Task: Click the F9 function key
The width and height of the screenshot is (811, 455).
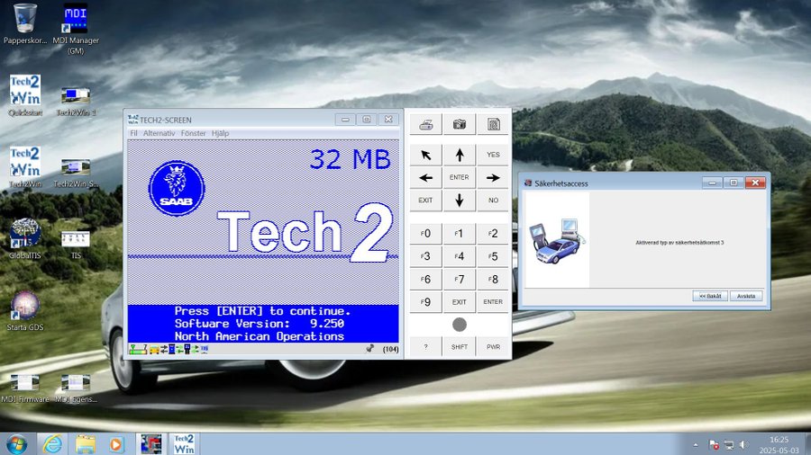Action: 425,302
